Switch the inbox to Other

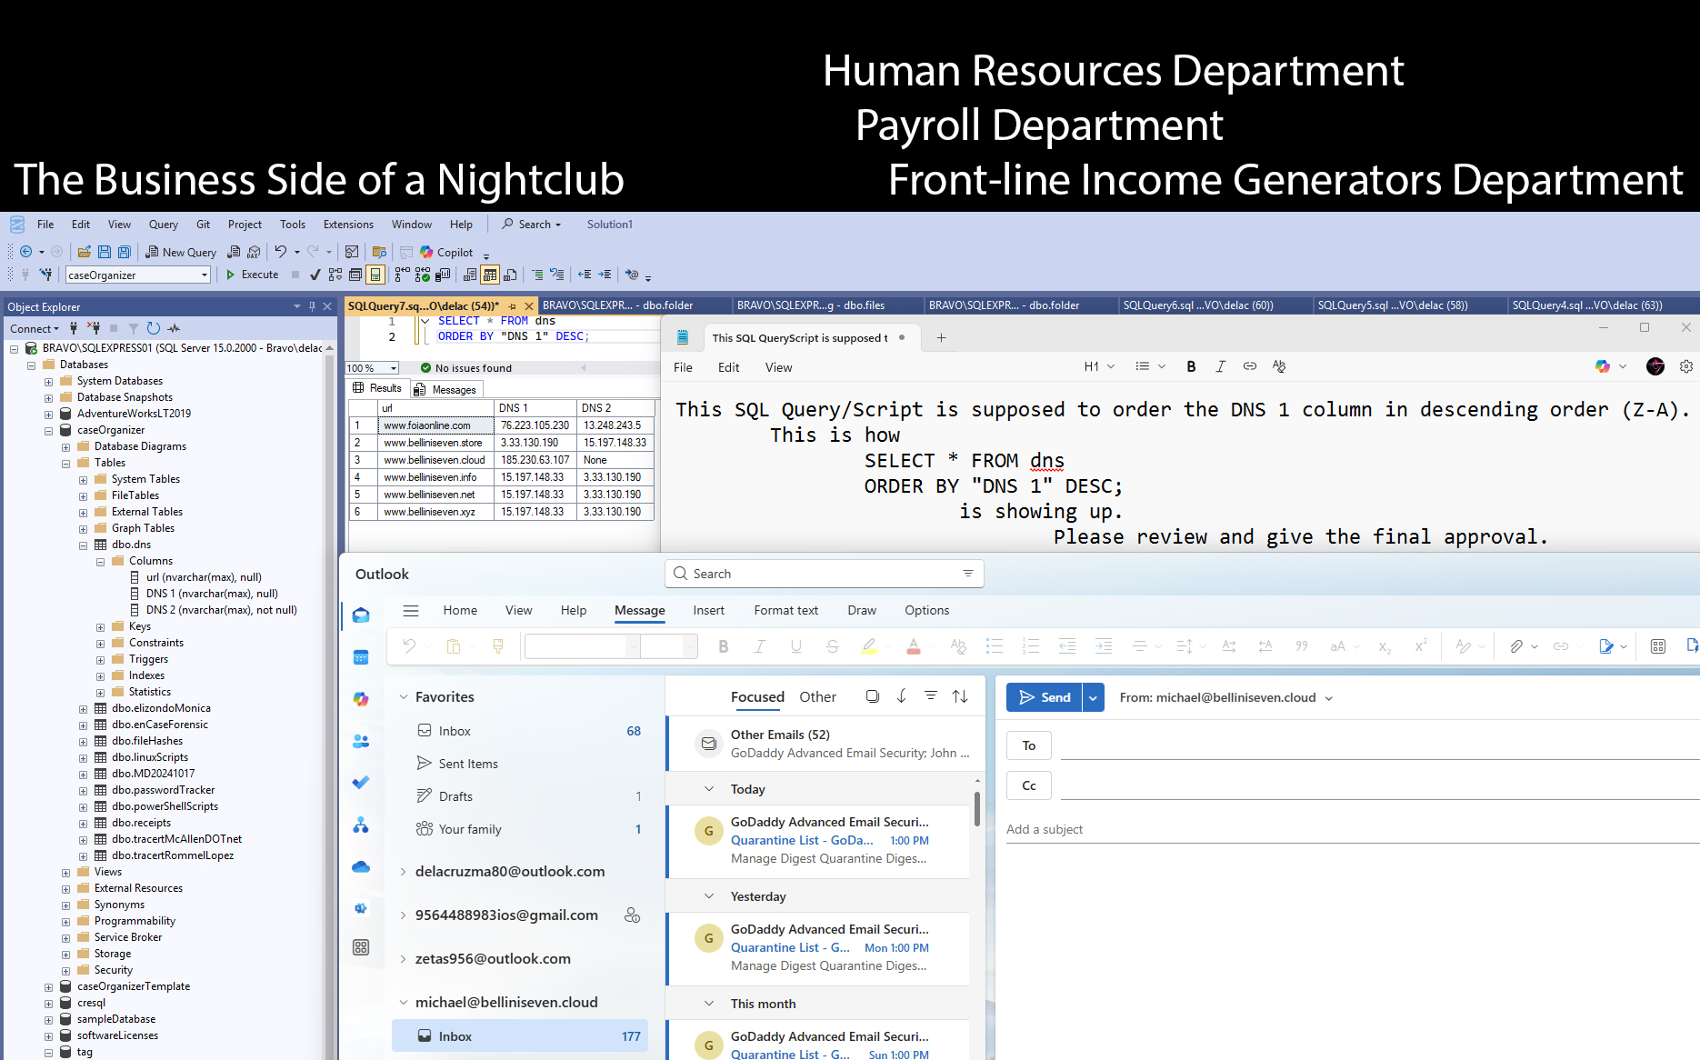point(817,696)
